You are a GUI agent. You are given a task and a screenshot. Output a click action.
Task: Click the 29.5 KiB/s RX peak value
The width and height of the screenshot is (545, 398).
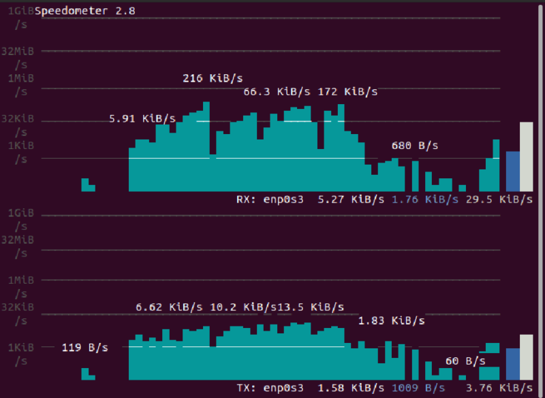[x=499, y=199]
